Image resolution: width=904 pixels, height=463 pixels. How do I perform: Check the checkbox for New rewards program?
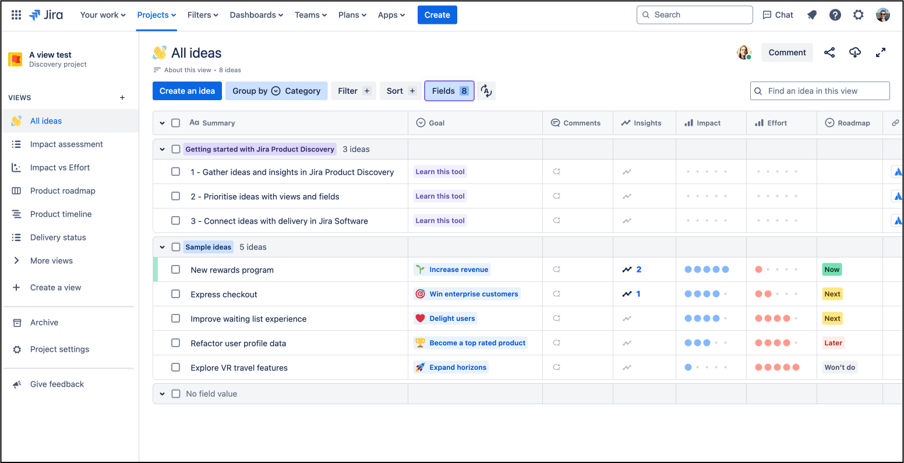tap(175, 269)
